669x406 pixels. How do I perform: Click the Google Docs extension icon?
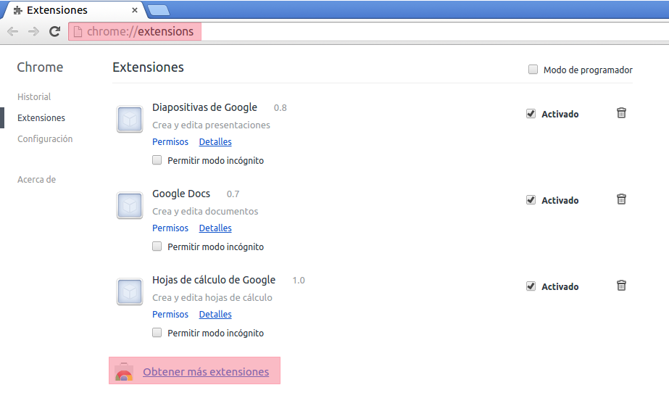tap(130, 206)
